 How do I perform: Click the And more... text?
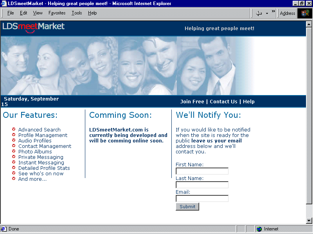(x=32, y=179)
